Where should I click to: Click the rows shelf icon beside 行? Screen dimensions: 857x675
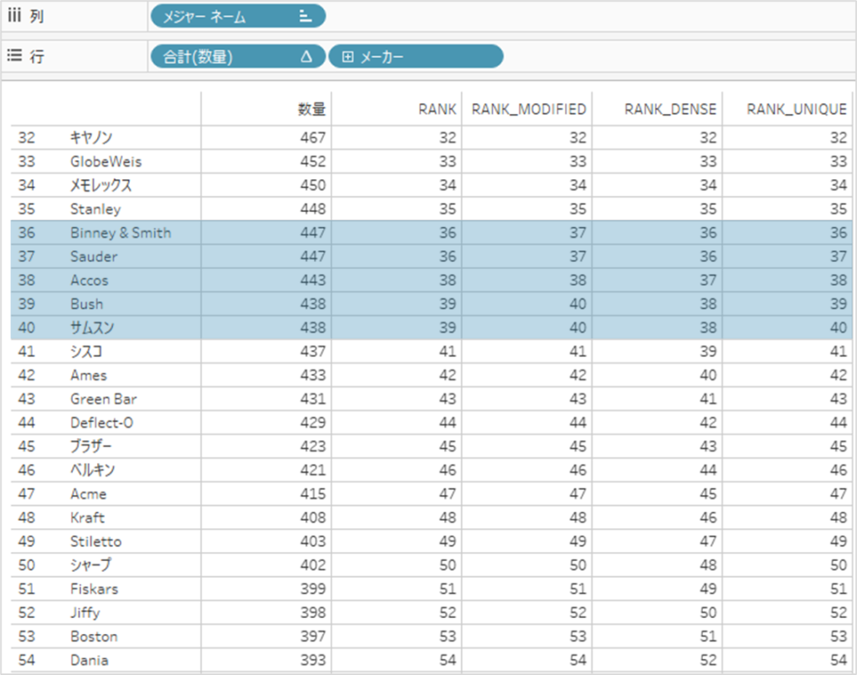pyautogui.click(x=14, y=55)
